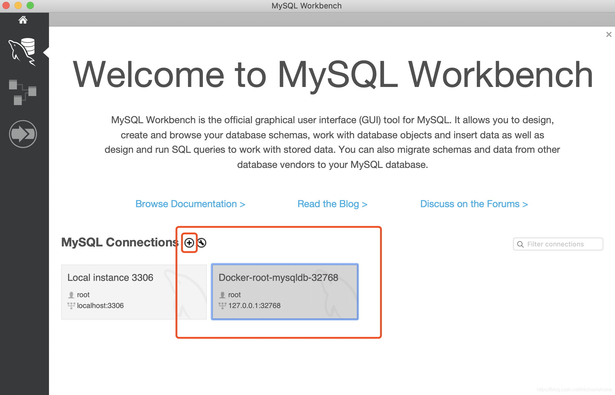Open Browse Documentation link
Viewport: 615px width, 395px height.
click(x=190, y=204)
